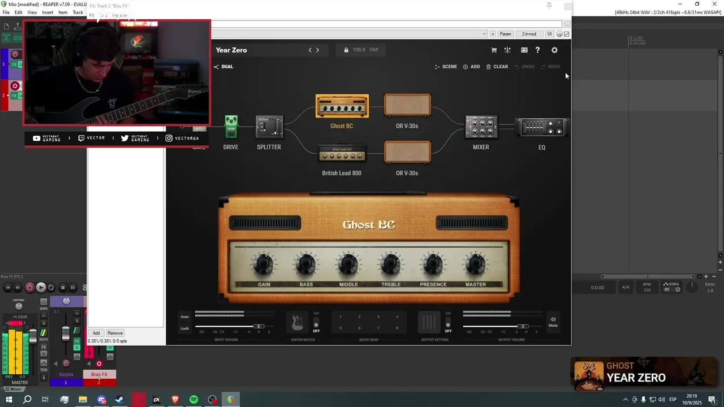
Task: Stop playback in REAPER transport
Action: 63,288
